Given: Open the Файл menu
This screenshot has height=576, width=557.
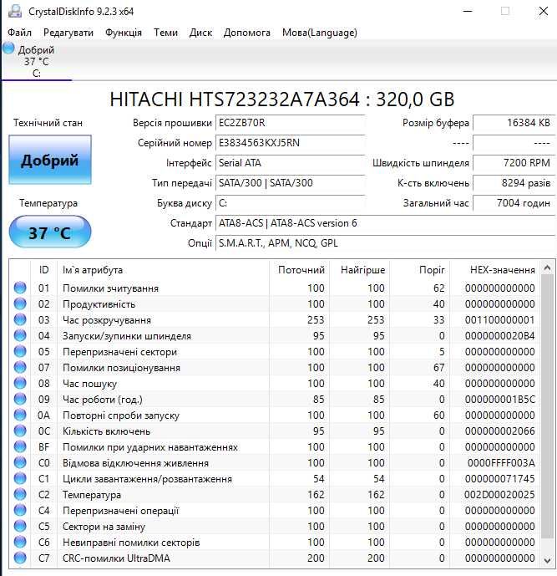Looking at the screenshot, I should (19, 33).
